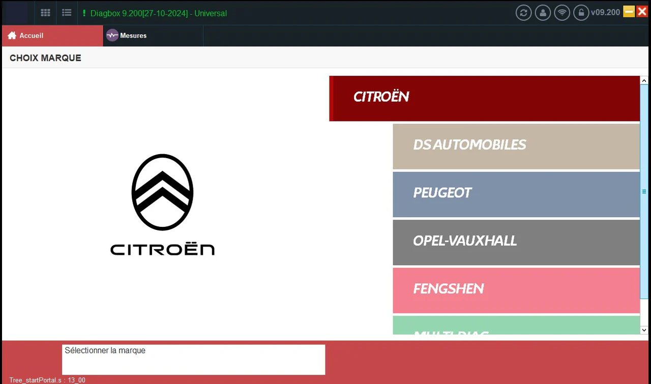Click the brand list scroll up arrow

[644, 80]
